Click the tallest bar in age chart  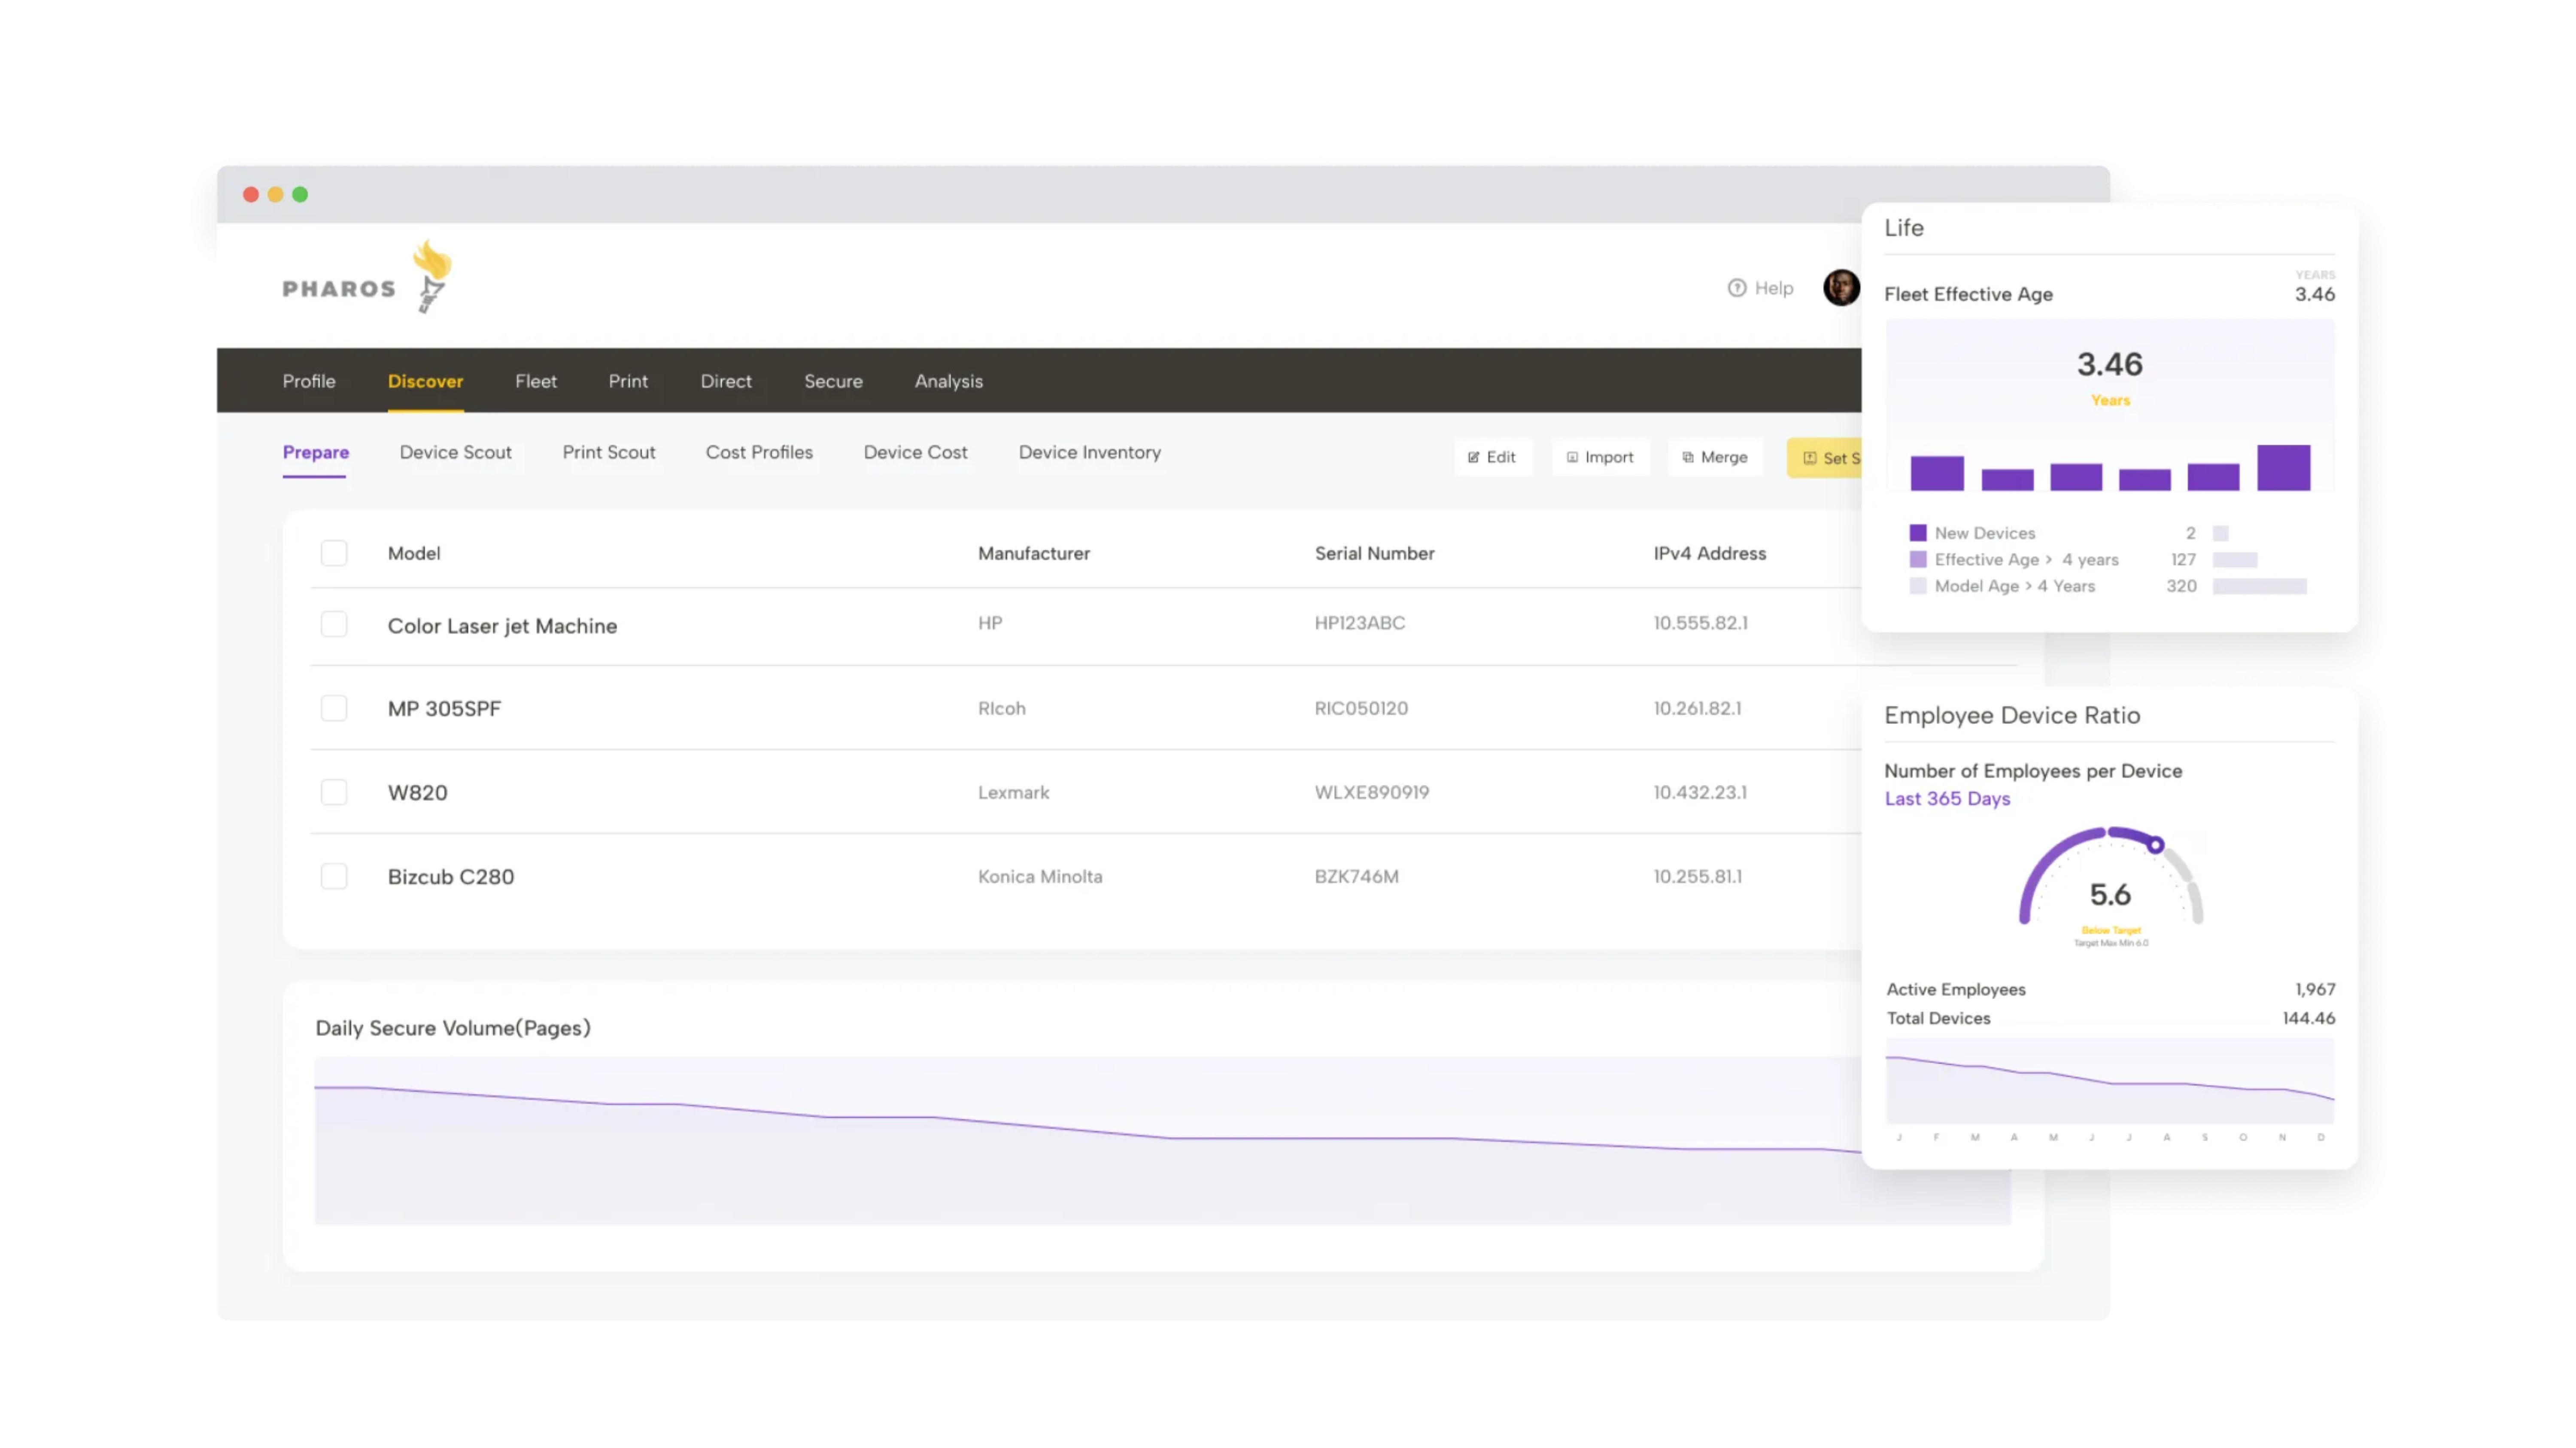[2283, 468]
